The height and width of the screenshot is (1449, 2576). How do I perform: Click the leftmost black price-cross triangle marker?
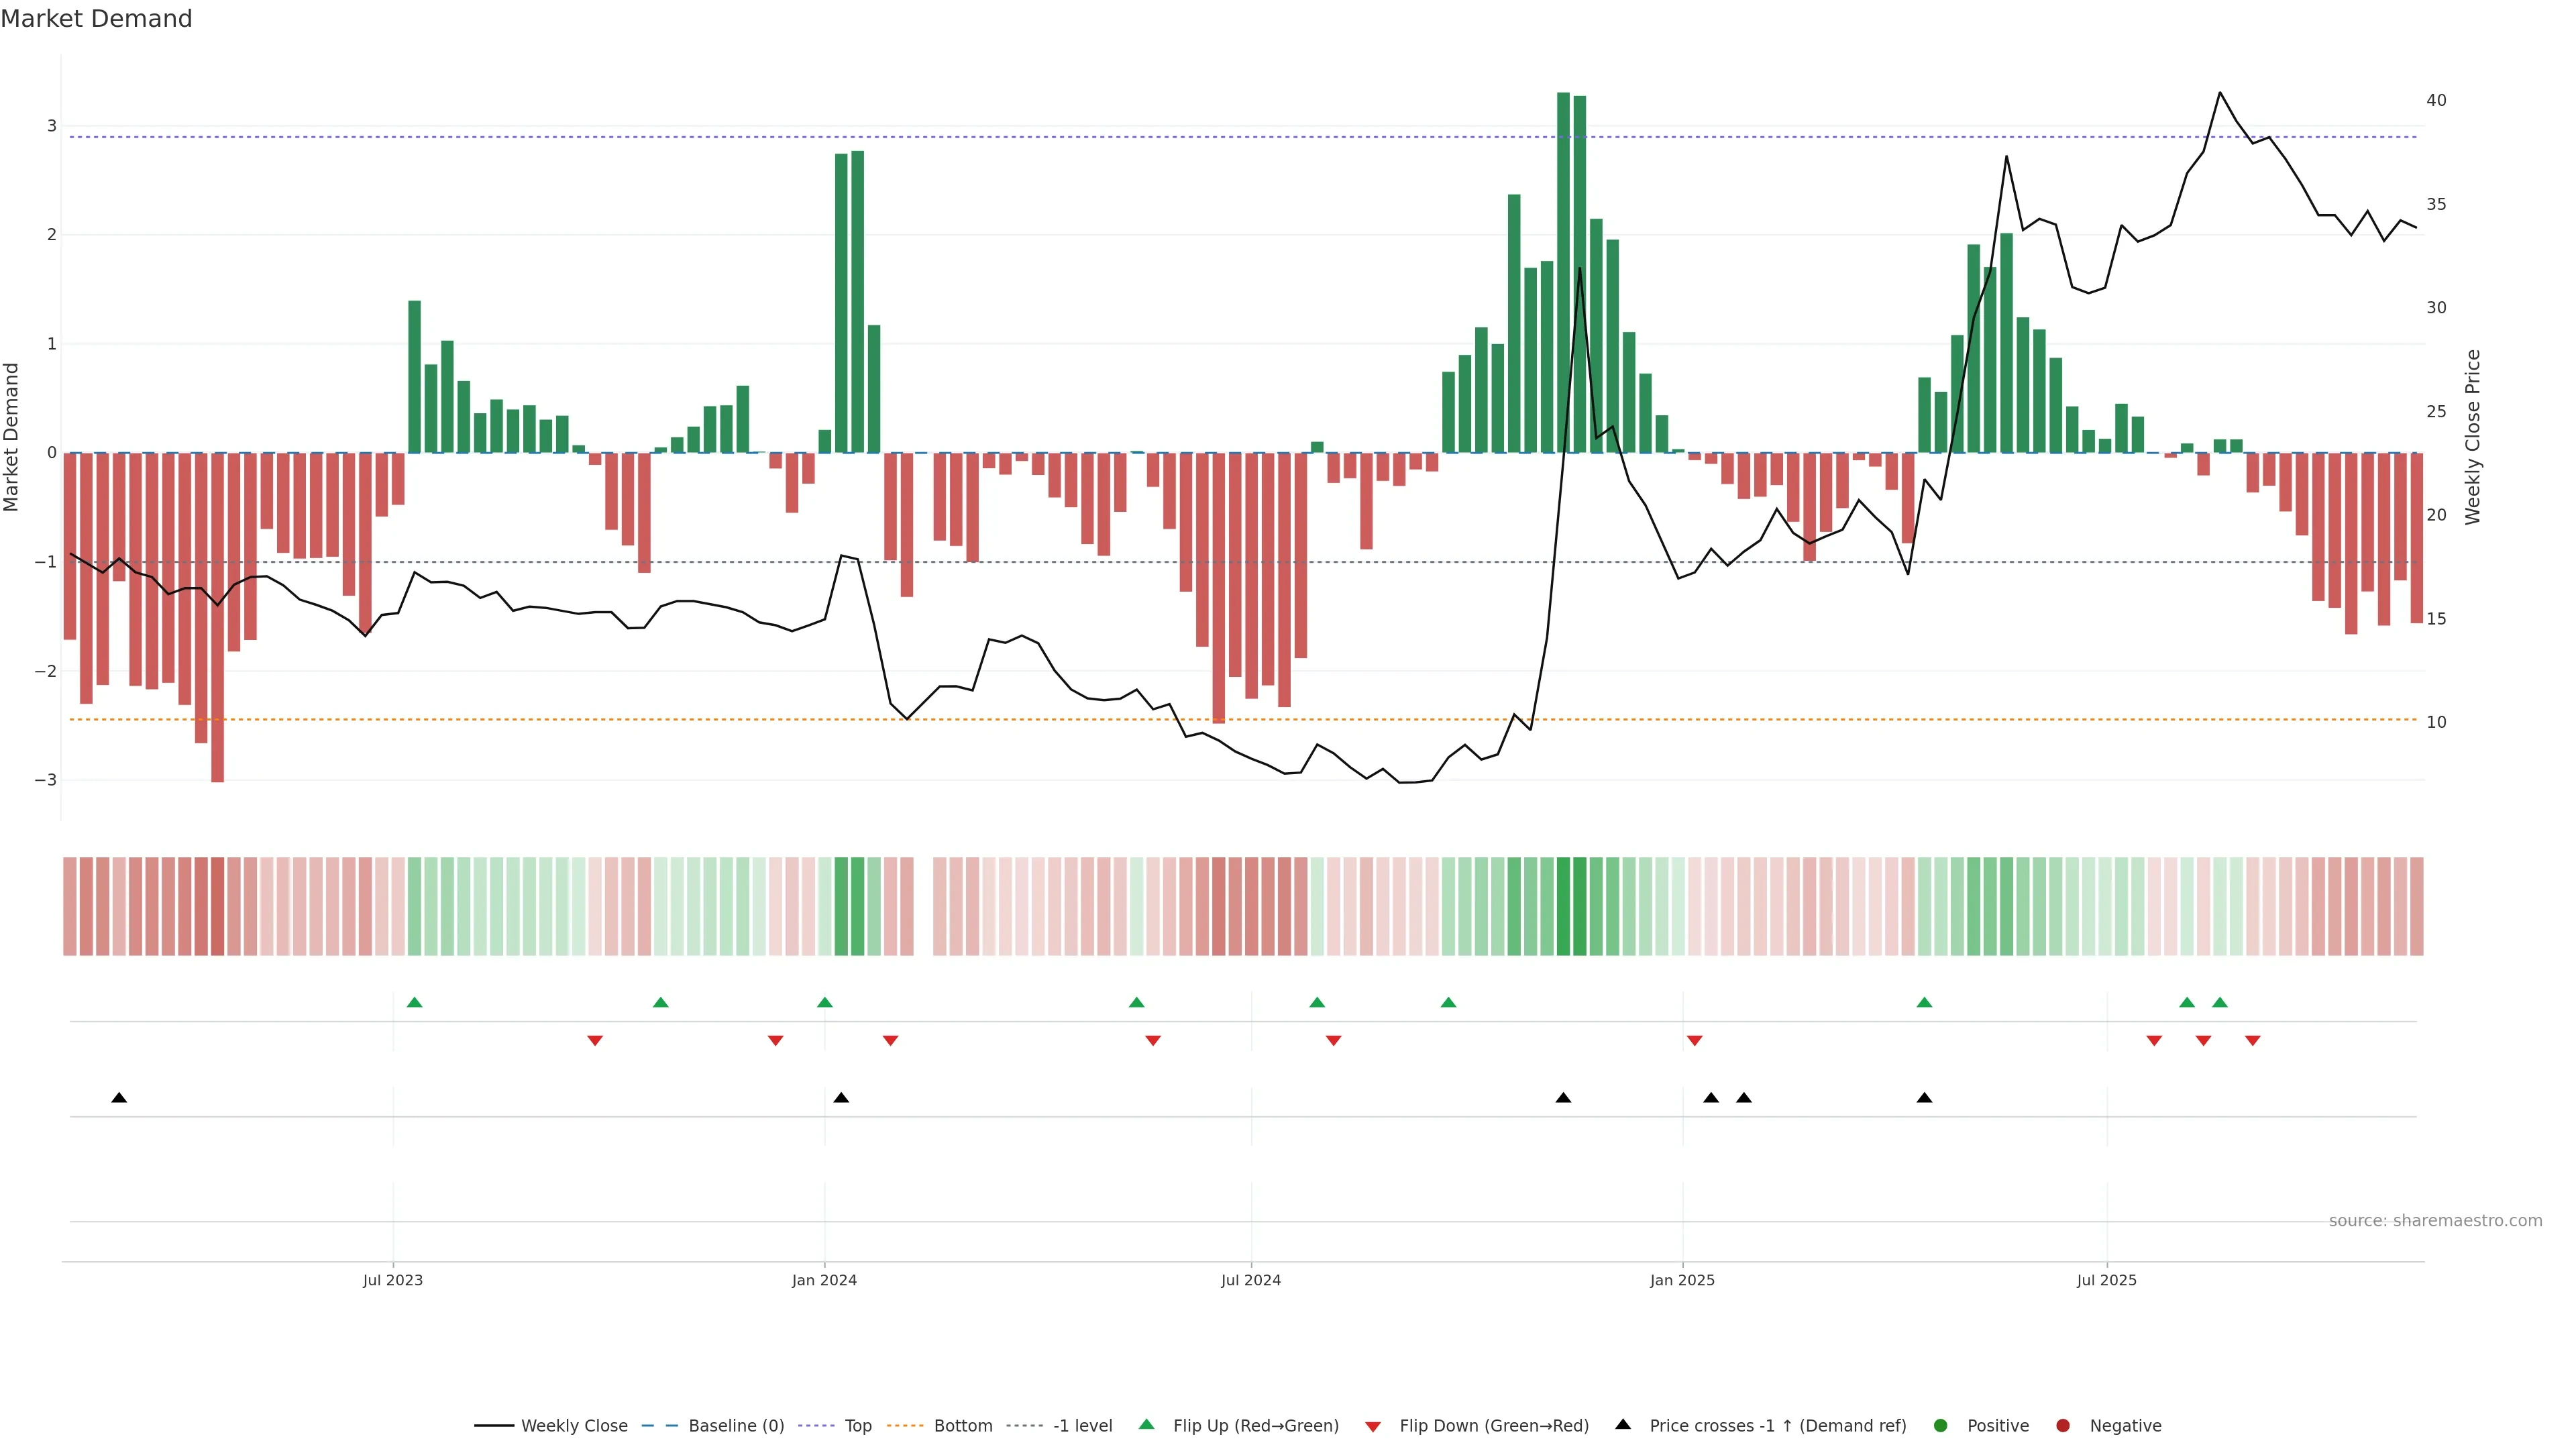[119, 1098]
